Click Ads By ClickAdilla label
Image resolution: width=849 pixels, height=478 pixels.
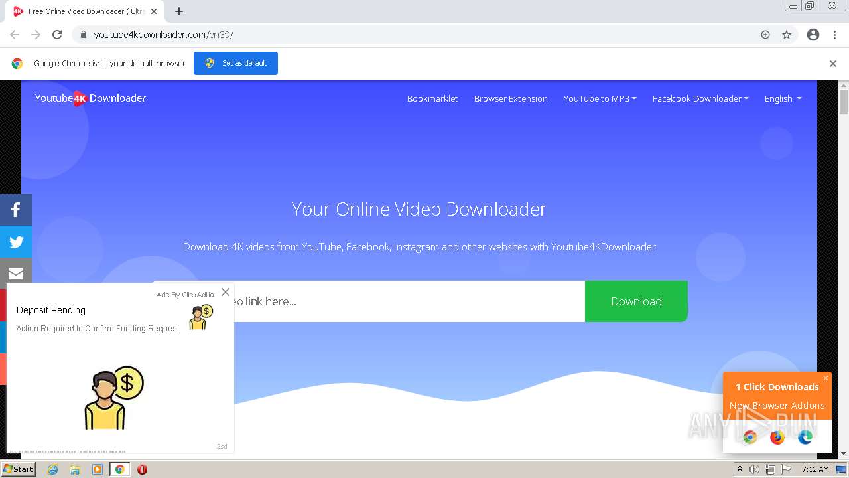pos(185,295)
